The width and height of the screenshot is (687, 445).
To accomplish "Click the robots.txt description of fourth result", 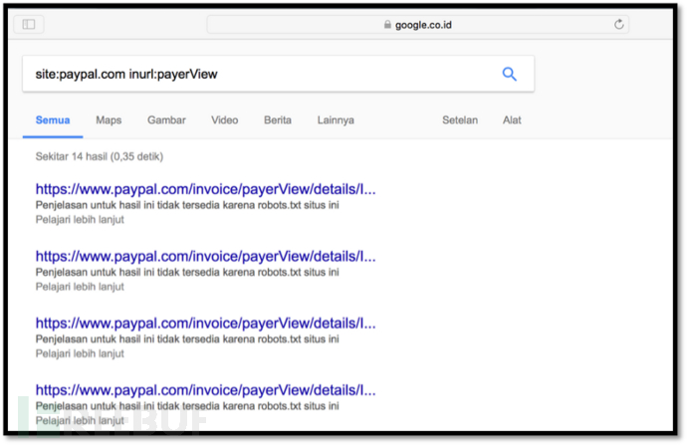I will pos(187,406).
